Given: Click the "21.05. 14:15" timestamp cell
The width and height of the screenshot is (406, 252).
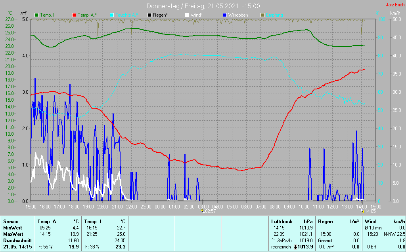Looking at the screenshot, I should tap(17, 247).
